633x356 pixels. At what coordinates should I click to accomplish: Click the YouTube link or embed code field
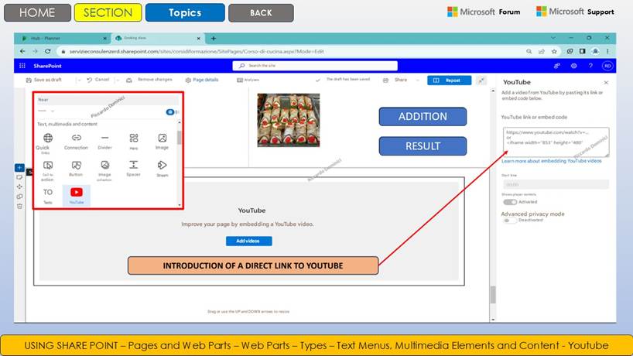tap(556, 142)
